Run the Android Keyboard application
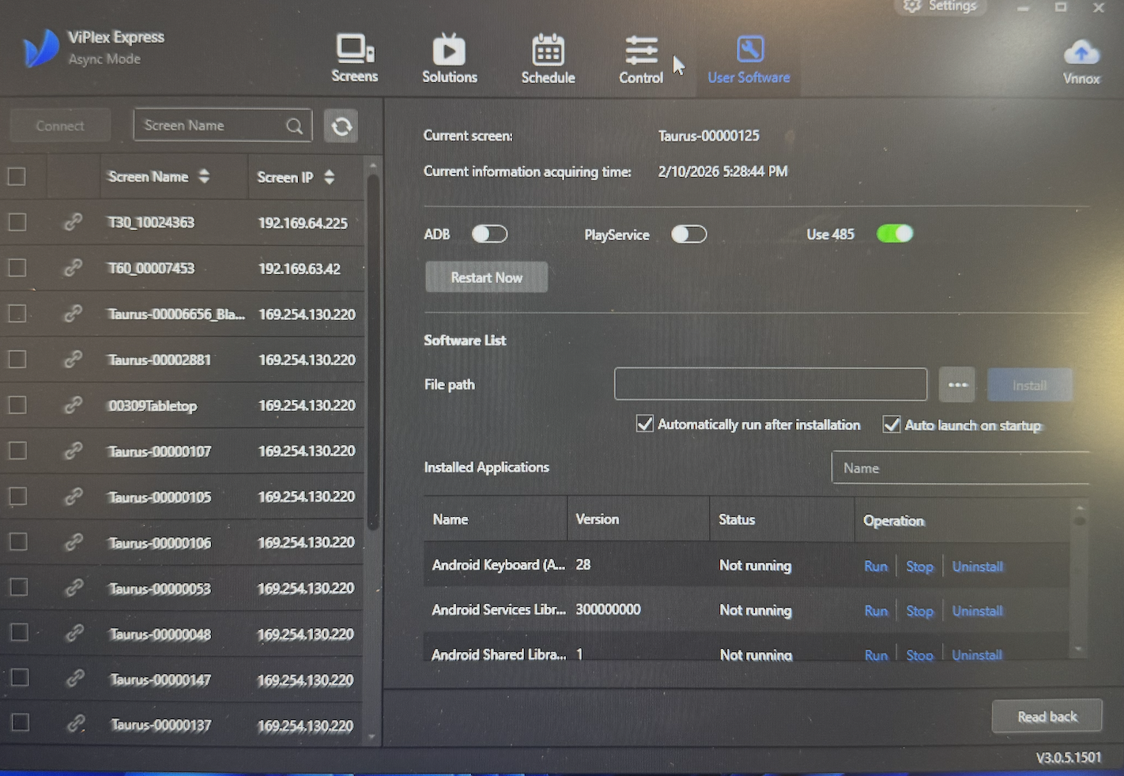1124x776 pixels. pos(876,566)
